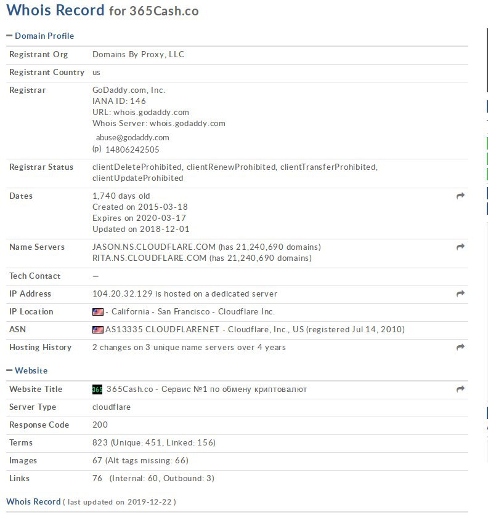Click the phone number 14806242505
The height and width of the screenshot is (515, 488).
pyautogui.click(x=132, y=150)
